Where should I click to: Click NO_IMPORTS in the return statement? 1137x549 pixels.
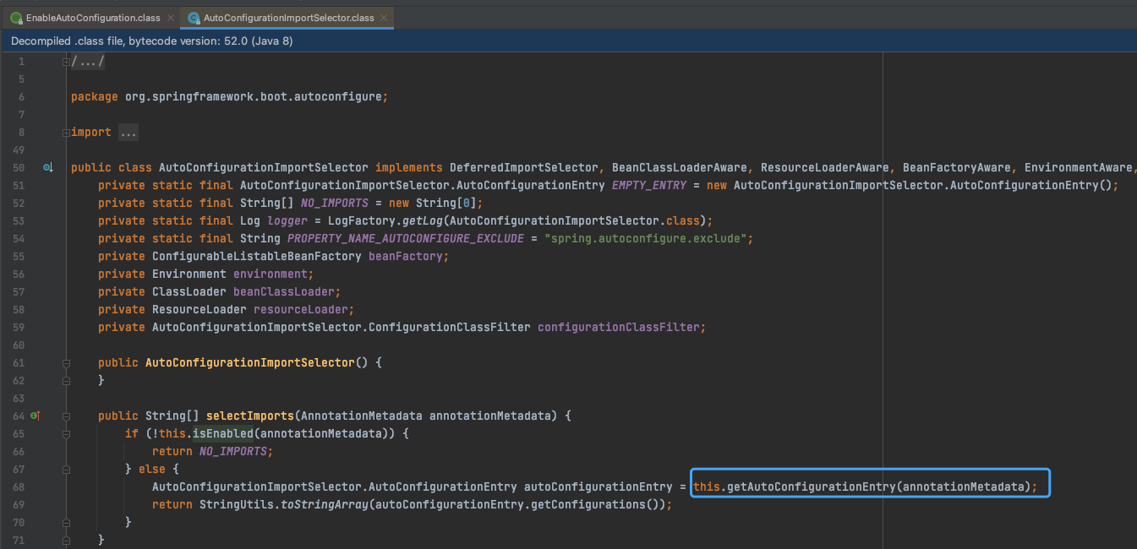(233, 452)
